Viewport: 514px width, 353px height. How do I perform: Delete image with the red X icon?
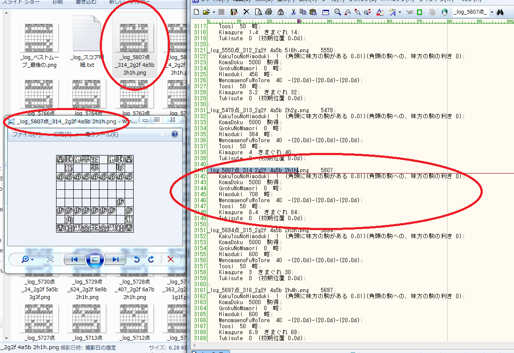pyautogui.click(x=170, y=259)
